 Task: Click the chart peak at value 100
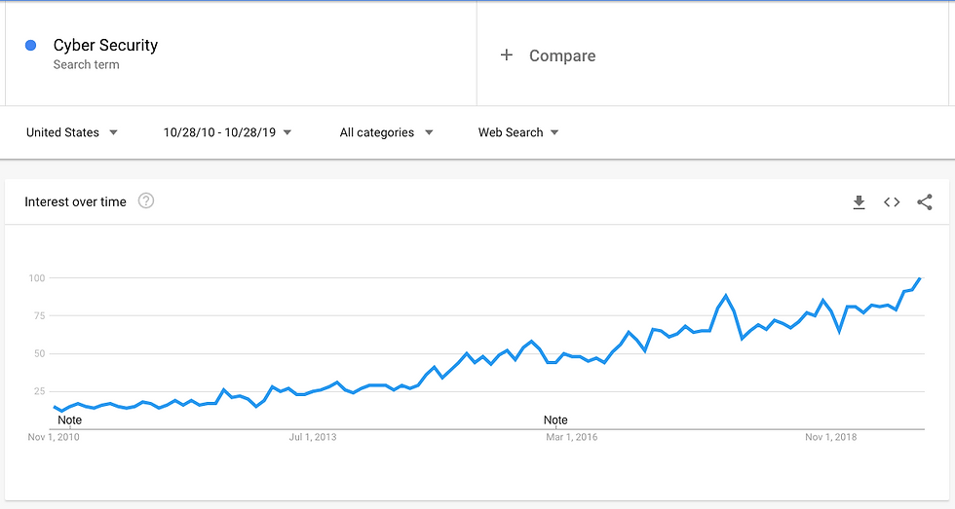(920, 278)
